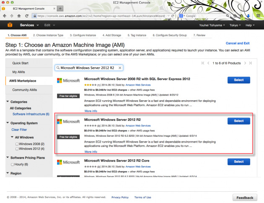Click in the AMI search input field
The height and width of the screenshot is (203, 264).
89,68
